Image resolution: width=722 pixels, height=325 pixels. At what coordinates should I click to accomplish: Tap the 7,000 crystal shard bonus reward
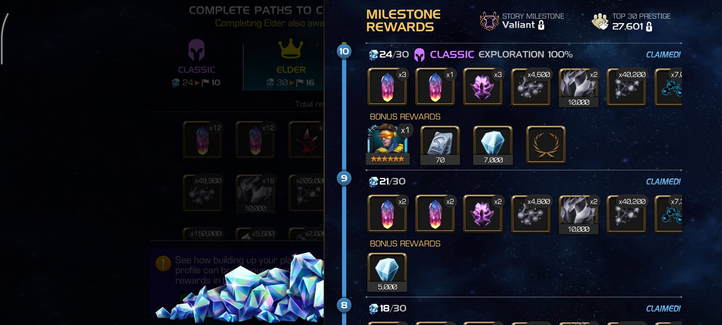tap(493, 145)
